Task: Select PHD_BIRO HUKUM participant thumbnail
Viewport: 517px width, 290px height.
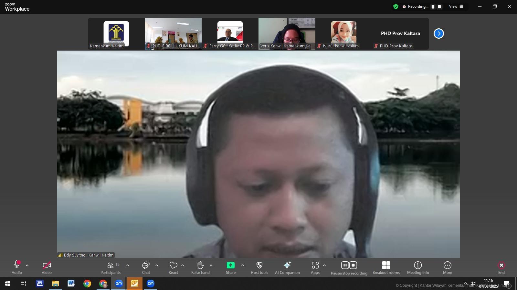Action: (x=173, y=34)
